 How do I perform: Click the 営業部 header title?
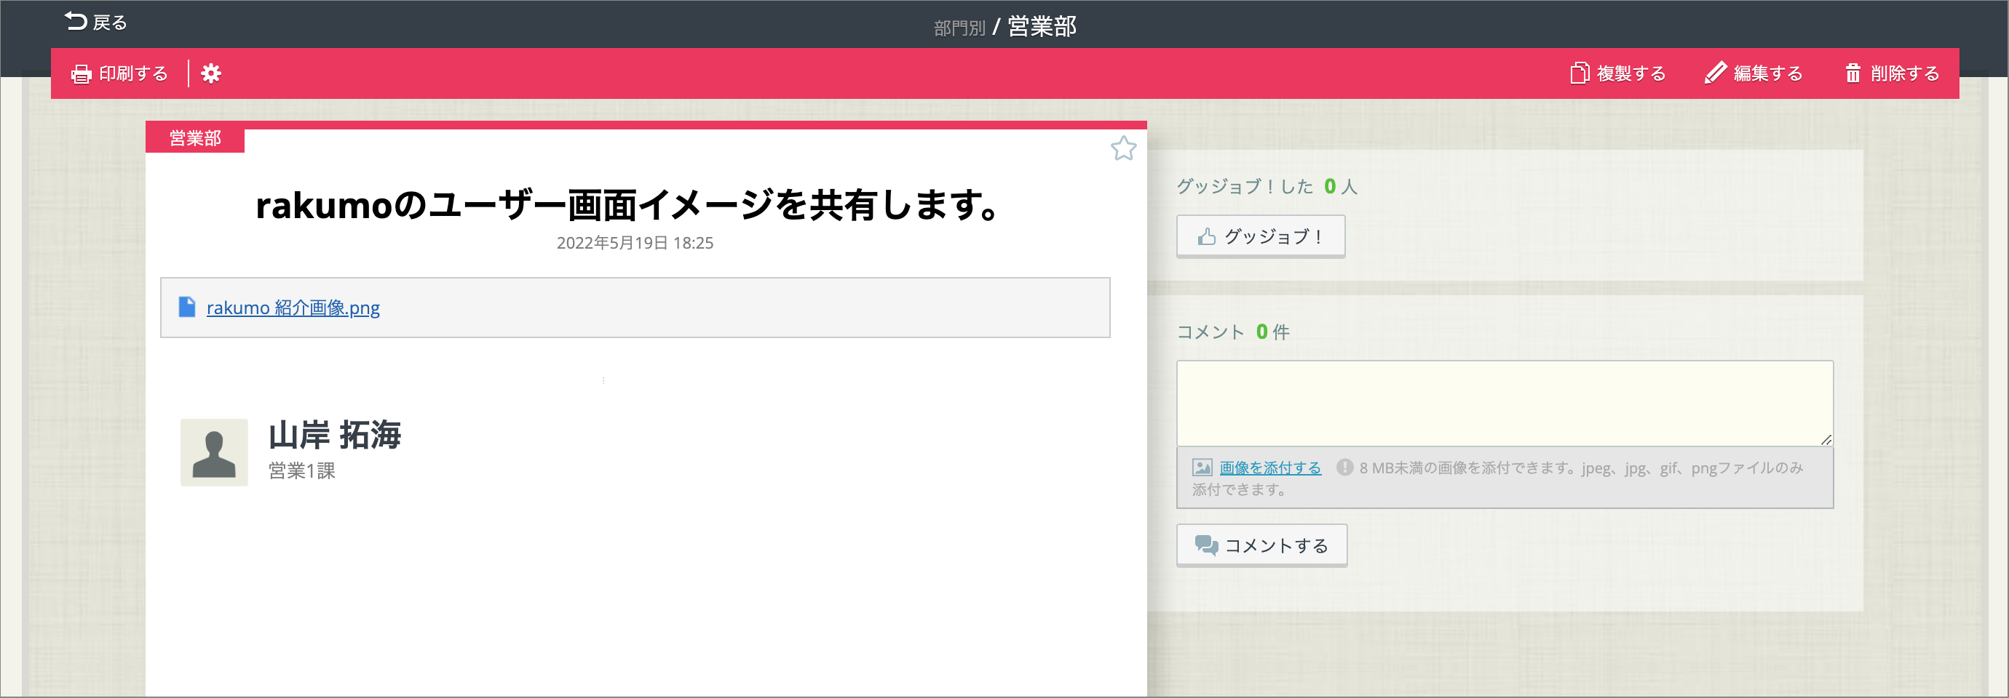click(x=1041, y=26)
